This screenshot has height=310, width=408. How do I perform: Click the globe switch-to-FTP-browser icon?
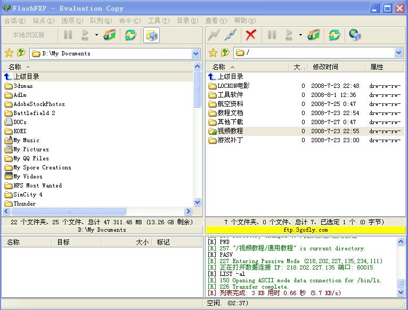(355, 35)
